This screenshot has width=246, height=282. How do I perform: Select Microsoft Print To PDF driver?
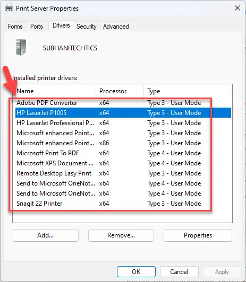[123, 153]
